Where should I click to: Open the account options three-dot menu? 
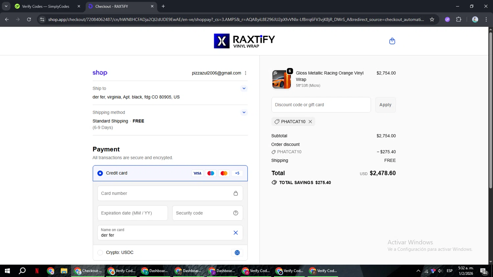point(246,73)
